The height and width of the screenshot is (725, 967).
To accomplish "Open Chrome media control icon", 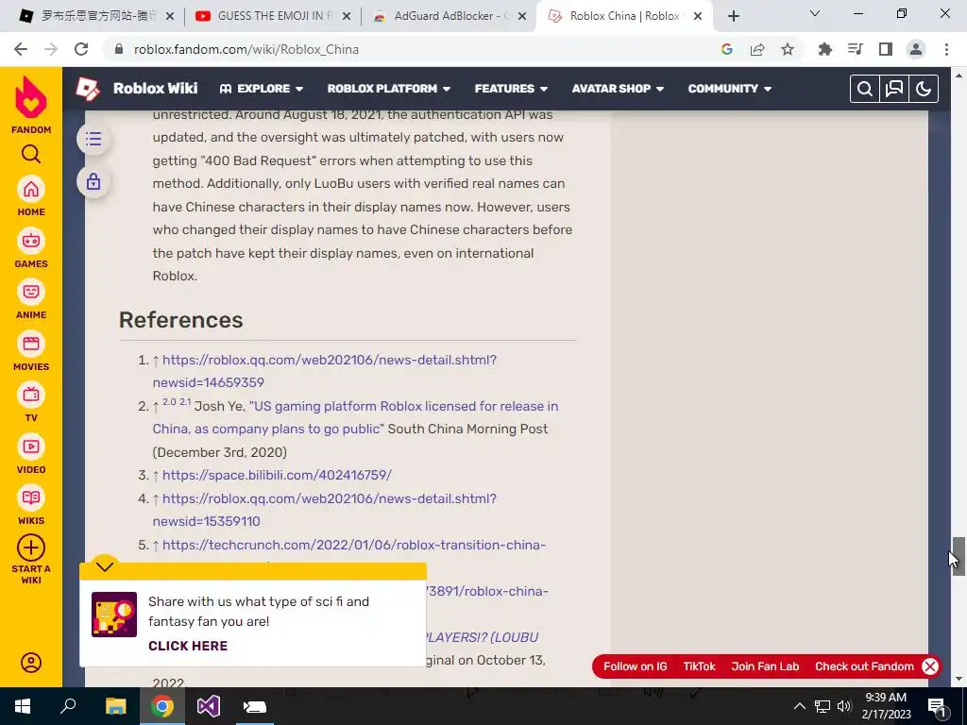I will coord(856,49).
